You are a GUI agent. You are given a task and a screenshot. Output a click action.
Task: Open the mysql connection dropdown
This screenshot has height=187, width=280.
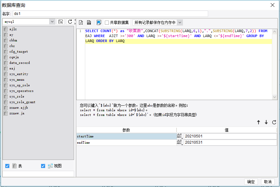point(52,22)
